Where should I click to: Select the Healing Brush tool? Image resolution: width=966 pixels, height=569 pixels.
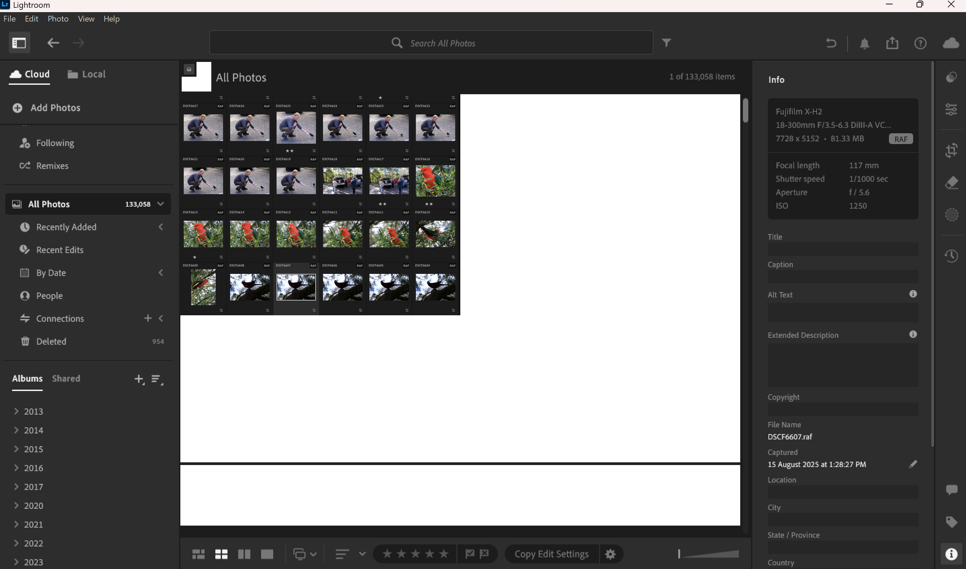coord(952,182)
